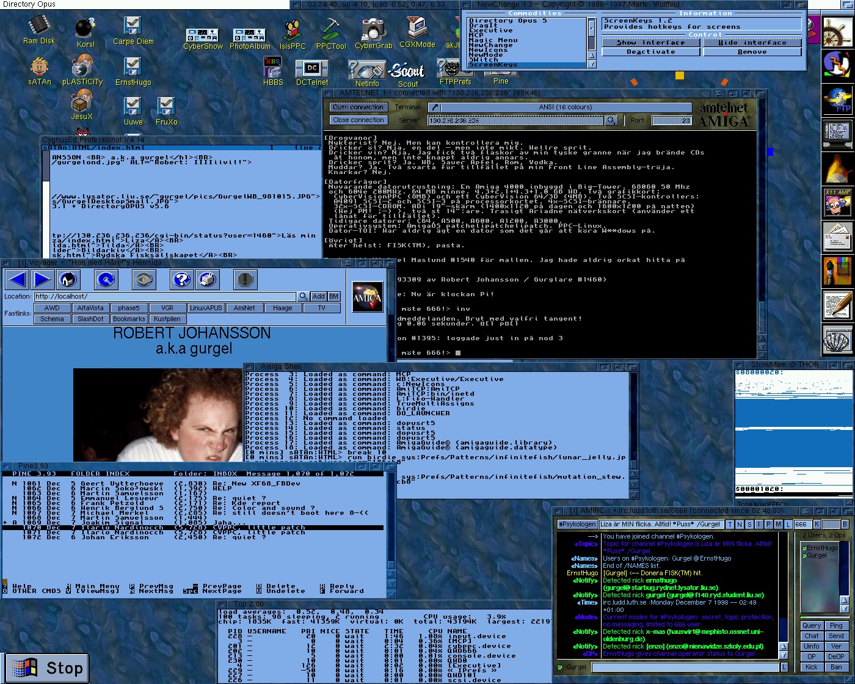Click the Stop button with Windows logo
855x684 pixels.
pyautogui.click(x=46, y=668)
